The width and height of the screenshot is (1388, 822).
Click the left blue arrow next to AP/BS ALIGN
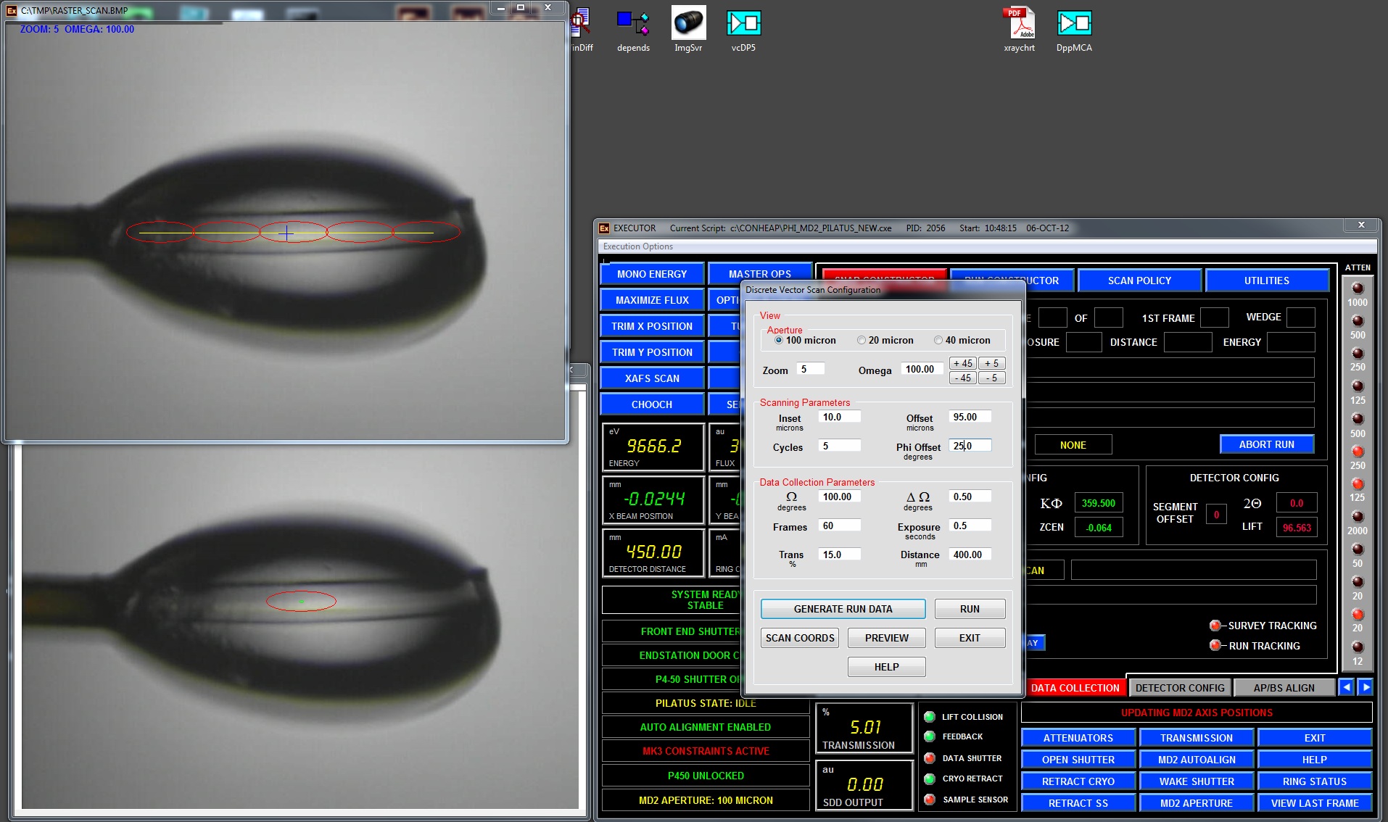coord(1347,687)
